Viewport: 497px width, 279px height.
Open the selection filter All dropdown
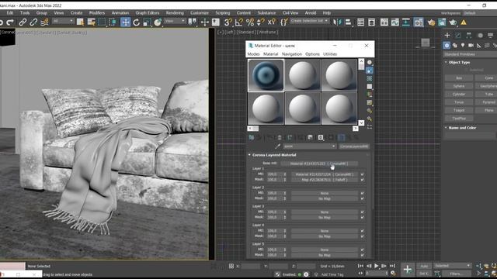point(63,21)
